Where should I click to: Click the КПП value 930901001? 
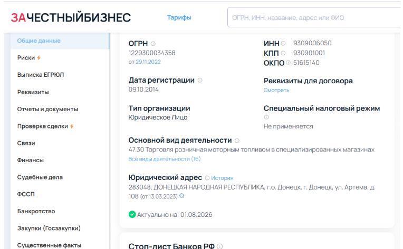click(309, 53)
